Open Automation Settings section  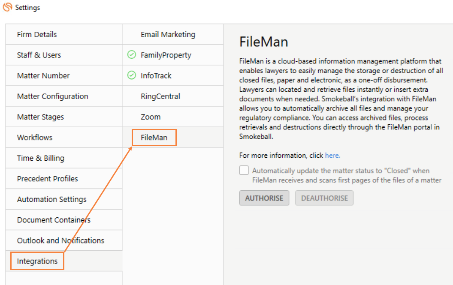tap(64, 199)
